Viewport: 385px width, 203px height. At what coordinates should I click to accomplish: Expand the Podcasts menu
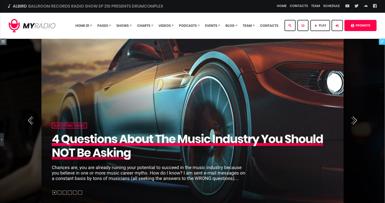coord(189,25)
